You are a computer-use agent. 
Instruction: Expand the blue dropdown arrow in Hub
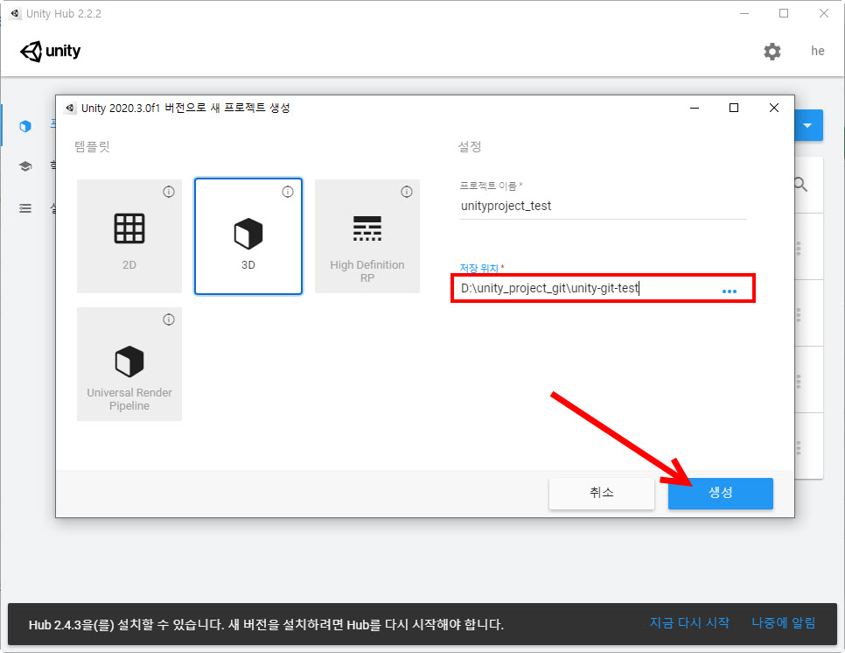tap(808, 126)
